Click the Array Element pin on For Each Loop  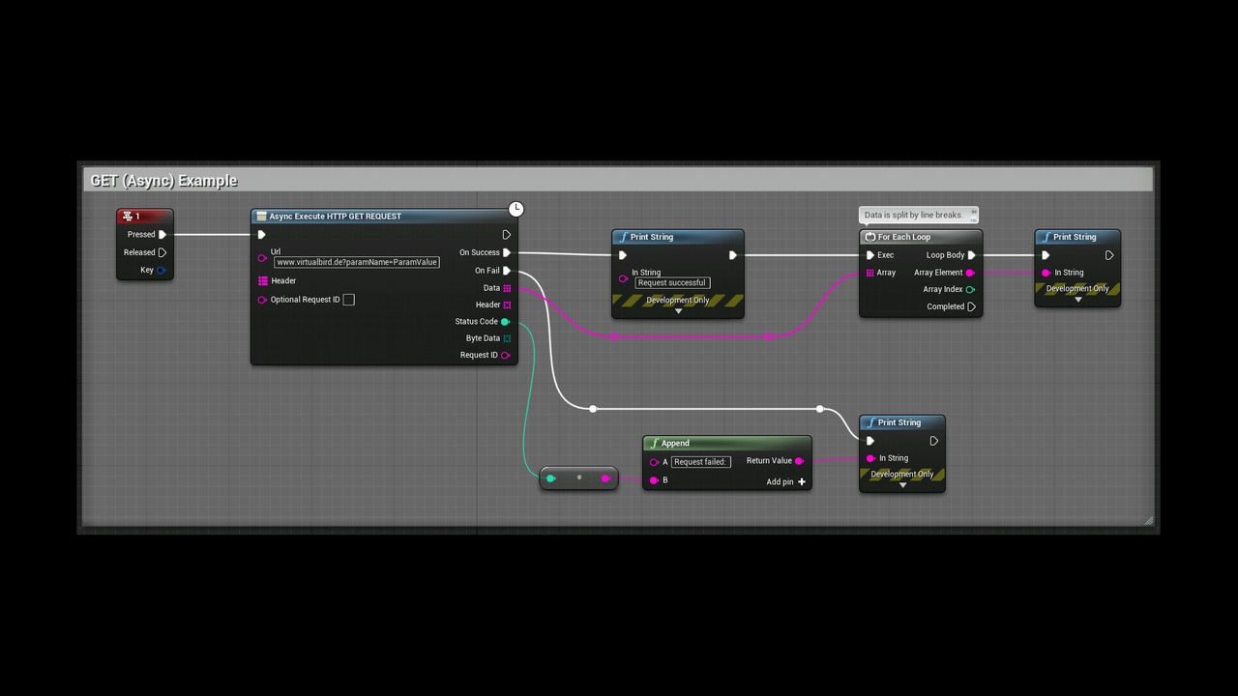click(970, 273)
